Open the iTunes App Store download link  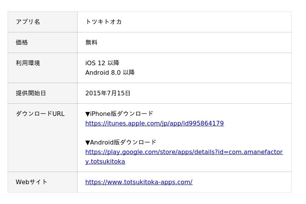[x=154, y=124]
